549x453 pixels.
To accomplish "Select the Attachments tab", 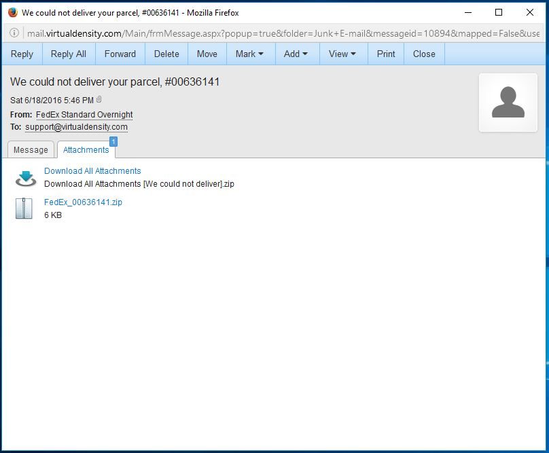I will 86,149.
